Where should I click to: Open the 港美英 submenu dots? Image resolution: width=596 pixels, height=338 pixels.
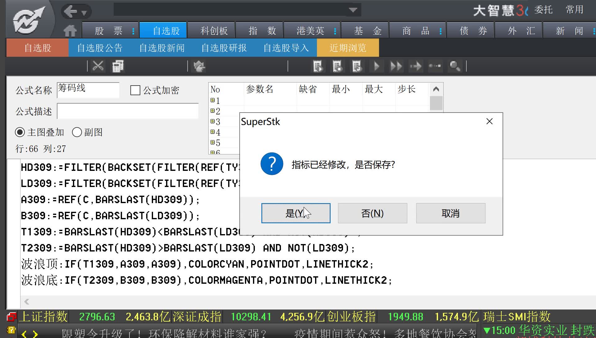point(335,31)
